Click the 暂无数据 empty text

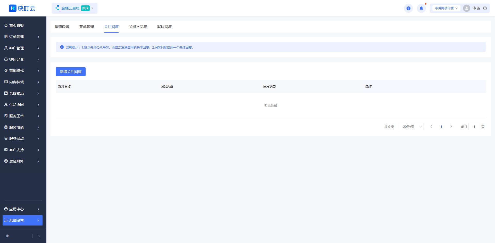271,105
